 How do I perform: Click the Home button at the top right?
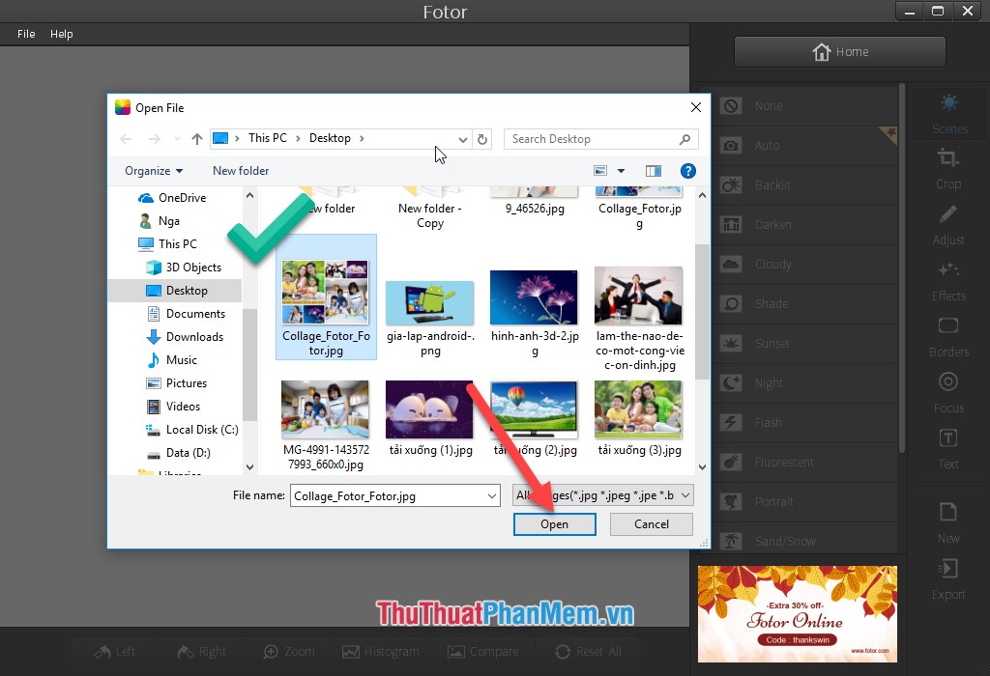point(839,51)
